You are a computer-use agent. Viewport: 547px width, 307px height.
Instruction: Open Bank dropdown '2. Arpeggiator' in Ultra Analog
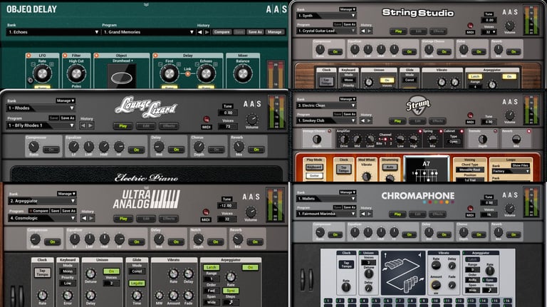42,201
